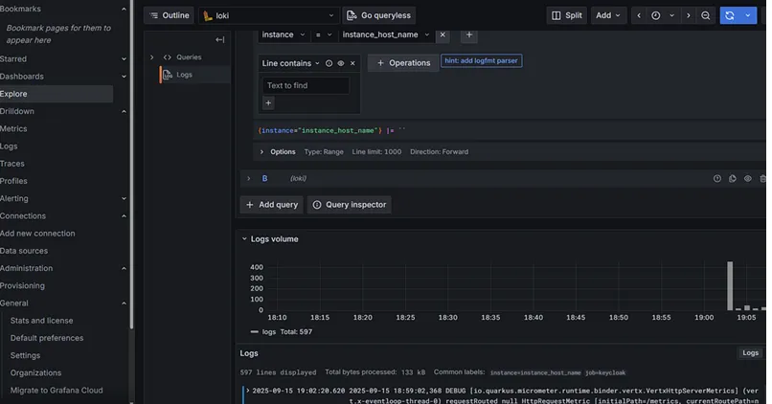This screenshot has width=772, height=404.
Task: Open Profiles drilldown
Action: pyautogui.click(x=13, y=181)
